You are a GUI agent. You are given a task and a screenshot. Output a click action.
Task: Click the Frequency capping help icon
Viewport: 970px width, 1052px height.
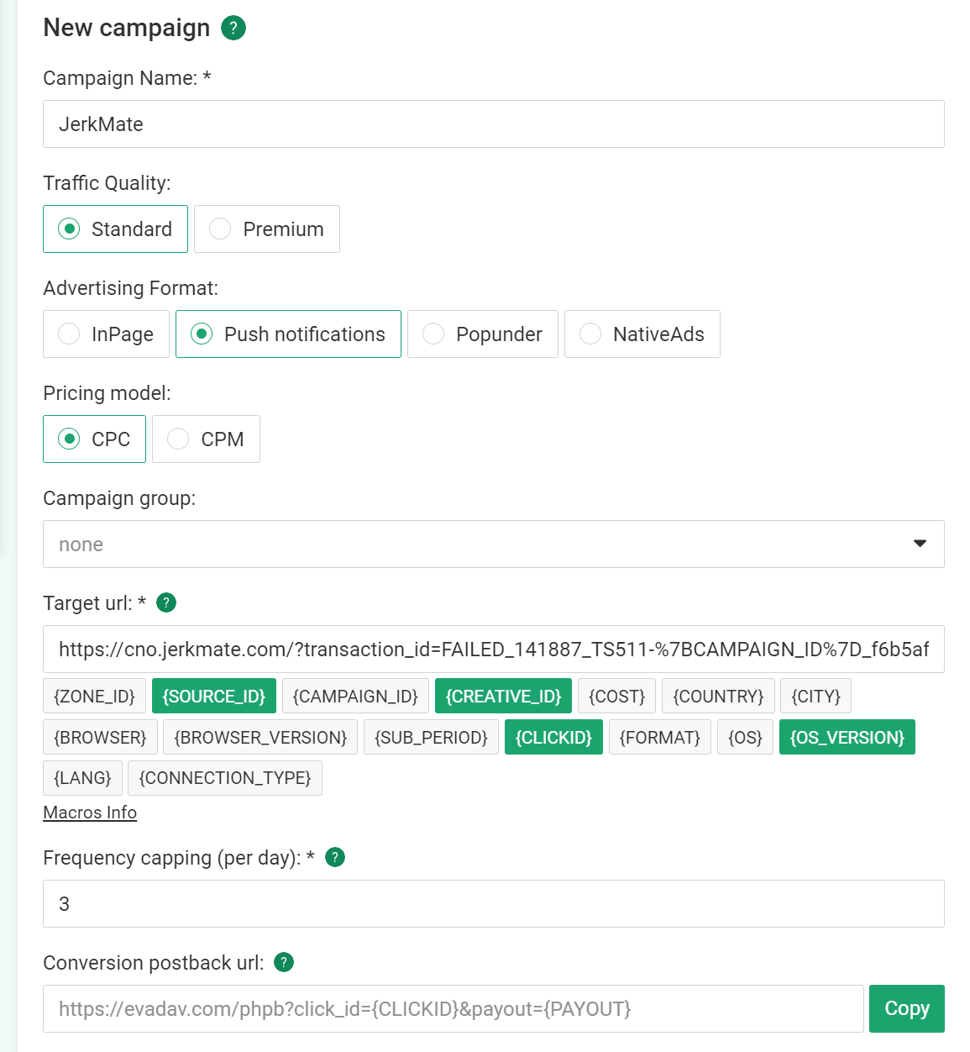coord(335,857)
